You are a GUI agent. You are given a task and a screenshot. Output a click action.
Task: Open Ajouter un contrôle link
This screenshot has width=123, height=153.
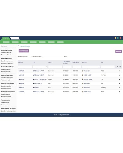(6, 88)
